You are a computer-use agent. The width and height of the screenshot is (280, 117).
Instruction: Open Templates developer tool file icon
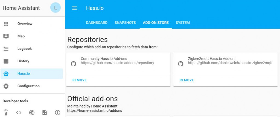click(x=45, y=112)
